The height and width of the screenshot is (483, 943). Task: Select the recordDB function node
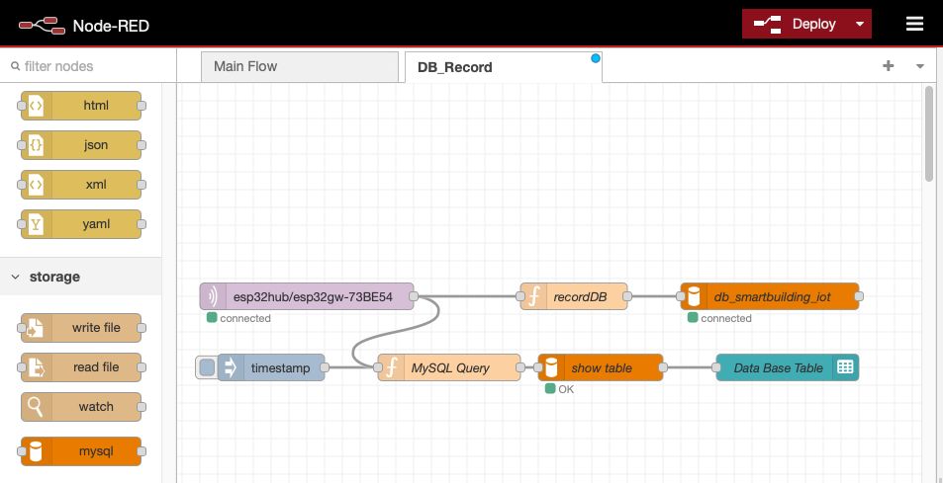pyautogui.click(x=574, y=296)
